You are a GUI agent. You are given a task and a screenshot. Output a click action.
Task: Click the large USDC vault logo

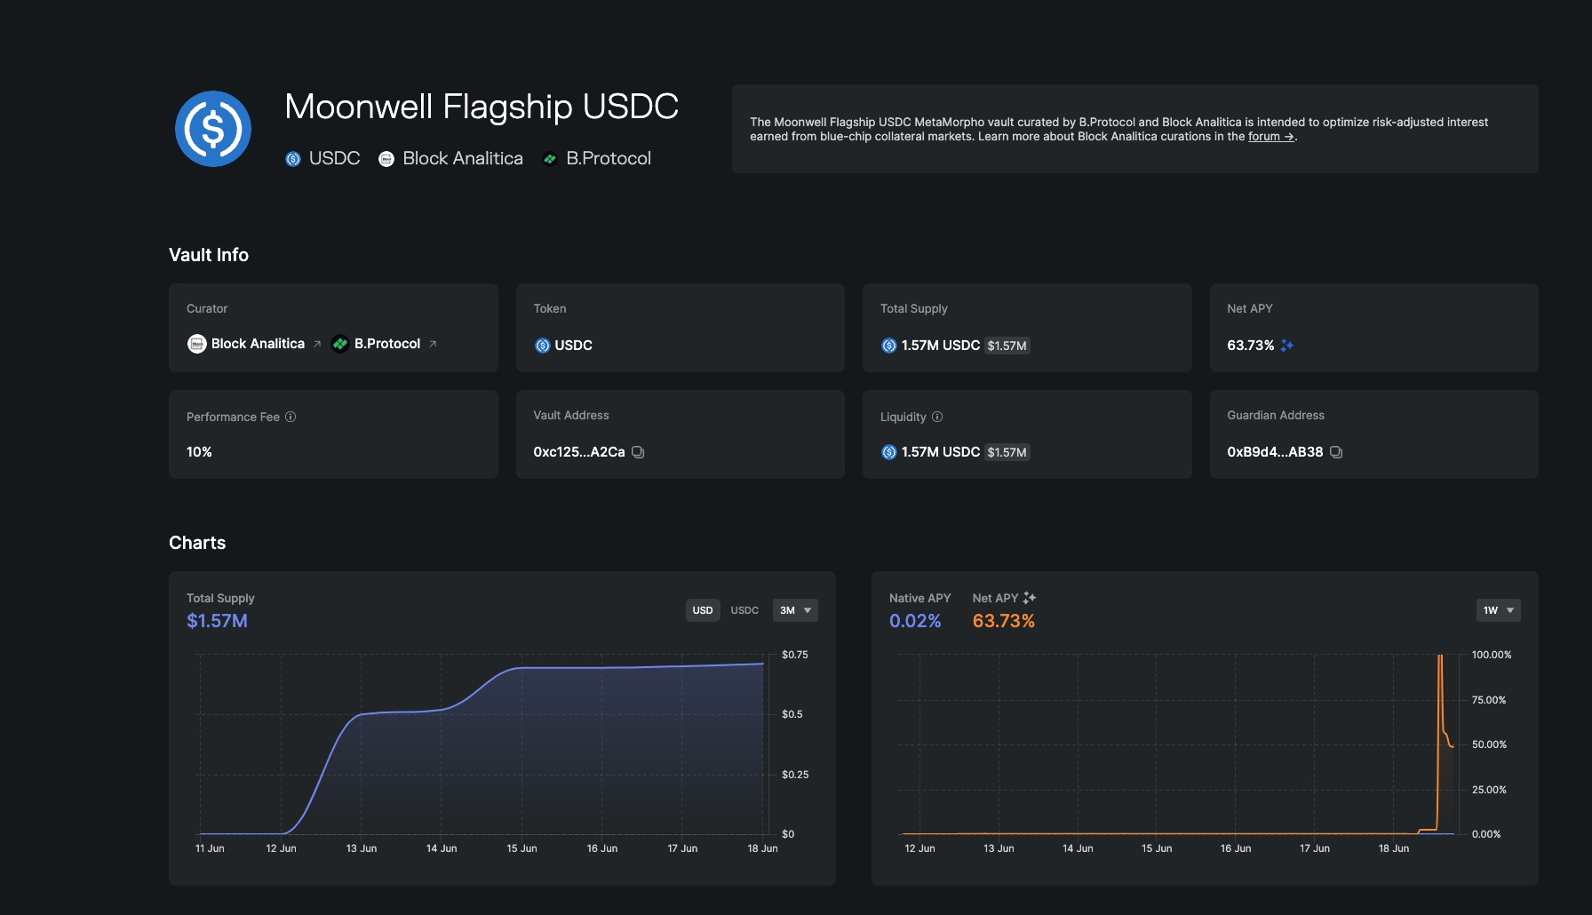click(x=213, y=129)
